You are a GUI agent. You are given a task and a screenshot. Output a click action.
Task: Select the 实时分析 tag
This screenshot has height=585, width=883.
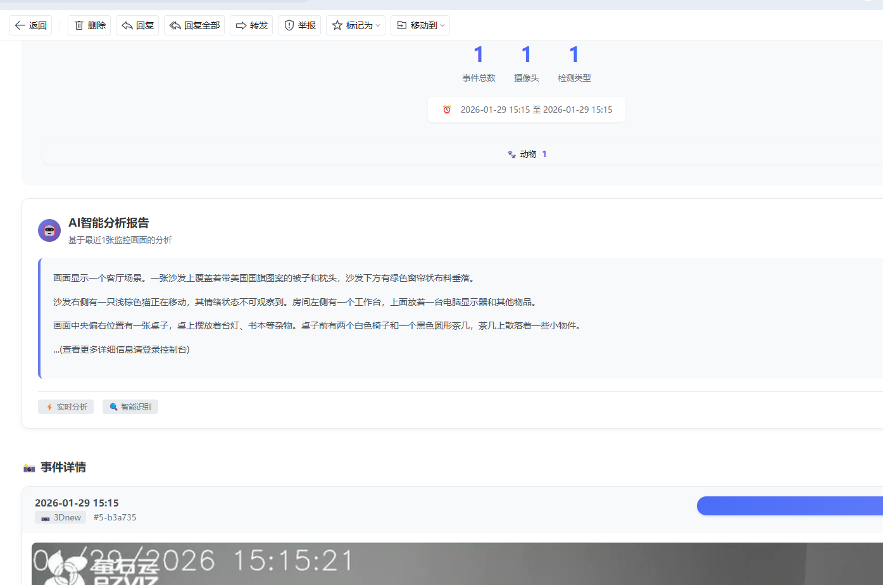[66, 406]
